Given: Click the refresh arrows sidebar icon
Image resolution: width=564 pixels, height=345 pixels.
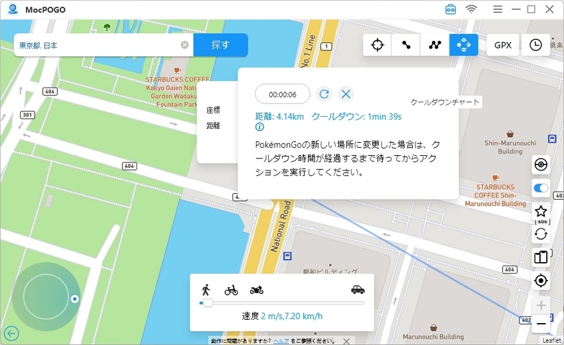Looking at the screenshot, I should [x=541, y=235].
